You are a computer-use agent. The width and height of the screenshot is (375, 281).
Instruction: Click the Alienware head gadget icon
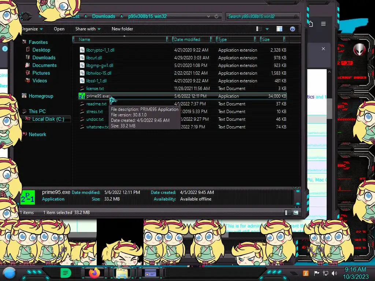pos(360,50)
